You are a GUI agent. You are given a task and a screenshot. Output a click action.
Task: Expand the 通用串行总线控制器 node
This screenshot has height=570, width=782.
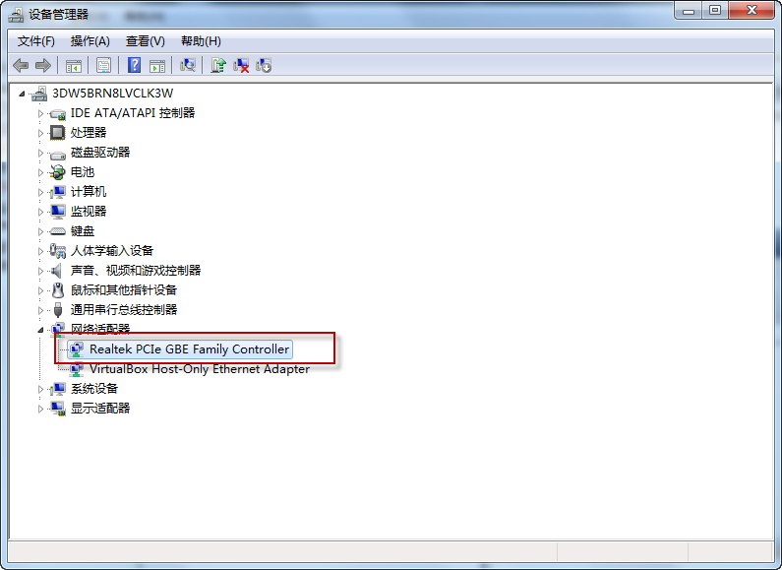point(41,310)
